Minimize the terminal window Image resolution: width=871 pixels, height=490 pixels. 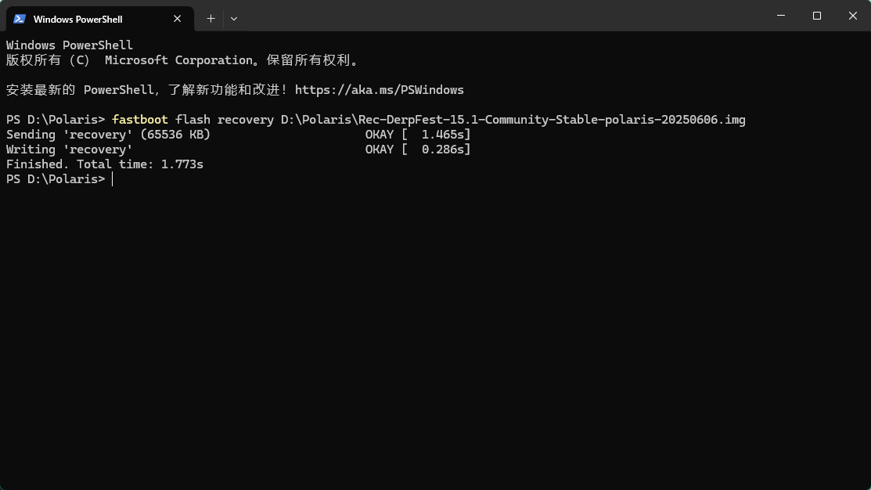pyautogui.click(x=781, y=16)
